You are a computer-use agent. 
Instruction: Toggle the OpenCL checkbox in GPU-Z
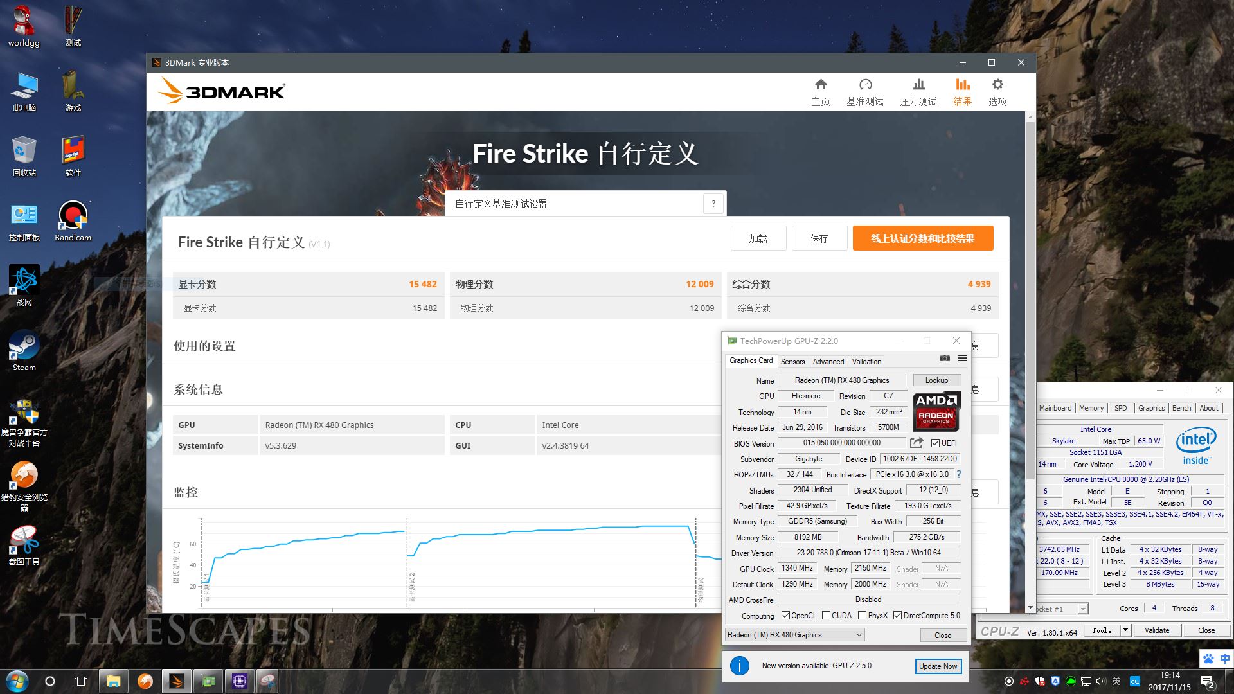click(x=785, y=616)
